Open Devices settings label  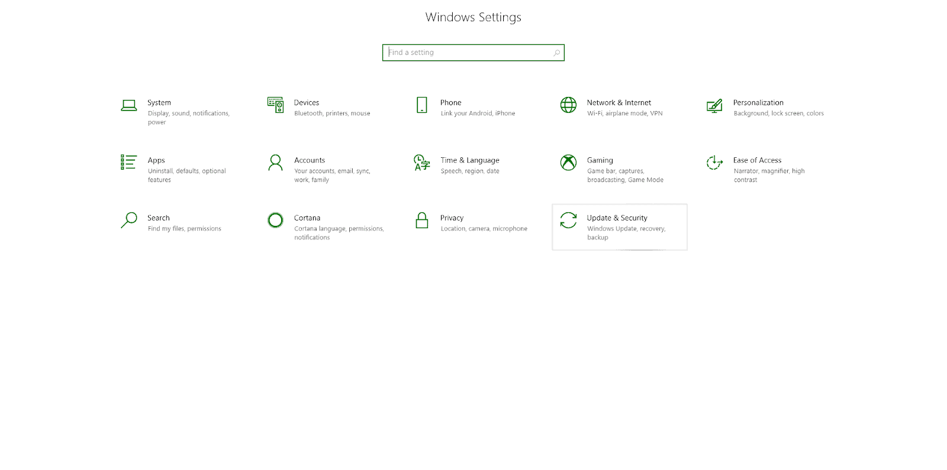coord(307,102)
